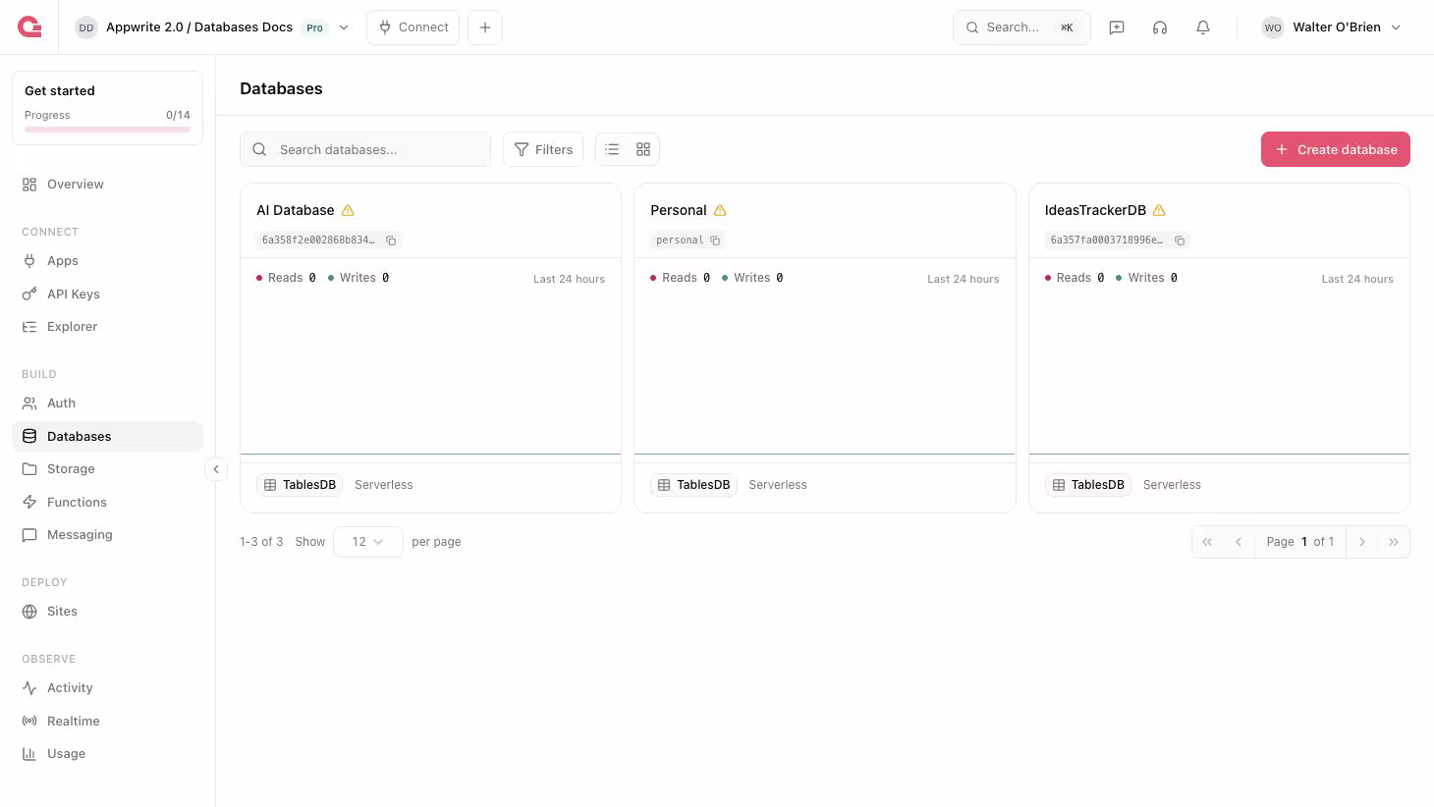The width and height of the screenshot is (1434, 807).
Task: Open the Personal database card title
Action: tap(679, 210)
